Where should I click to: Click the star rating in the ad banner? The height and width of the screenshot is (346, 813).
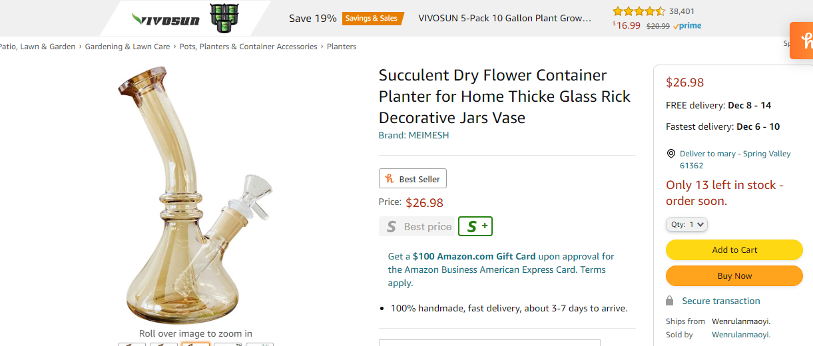pos(639,11)
